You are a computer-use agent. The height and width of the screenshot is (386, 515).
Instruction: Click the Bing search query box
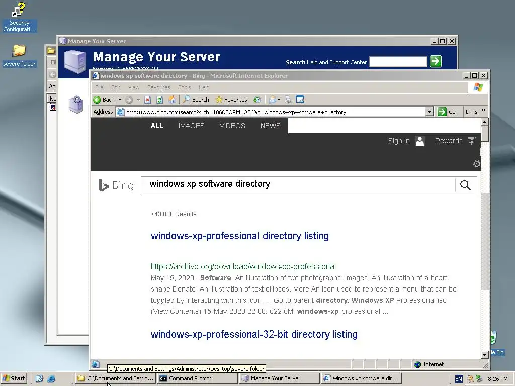coord(298,185)
